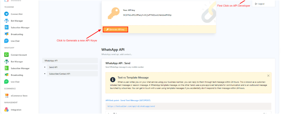Jump to Subscriber/Contact API section
The height and width of the screenshot is (114, 281).
coord(60,74)
